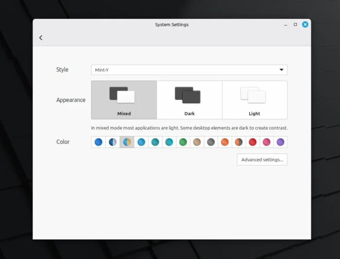The width and height of the screenshot is (340, 259).
Task: Select the Mixed appearance option
Action: 124,100
